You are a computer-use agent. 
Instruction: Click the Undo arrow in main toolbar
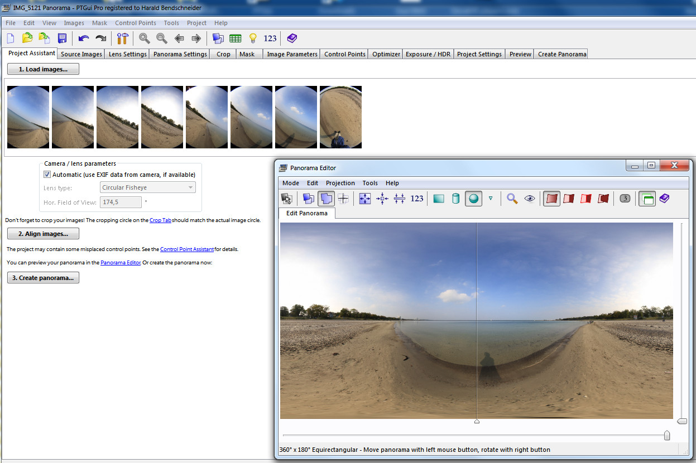(x=84, y=38)
